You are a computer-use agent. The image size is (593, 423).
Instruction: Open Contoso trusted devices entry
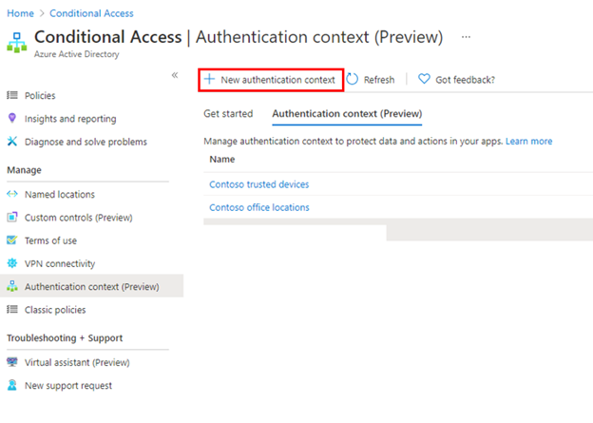258,184
